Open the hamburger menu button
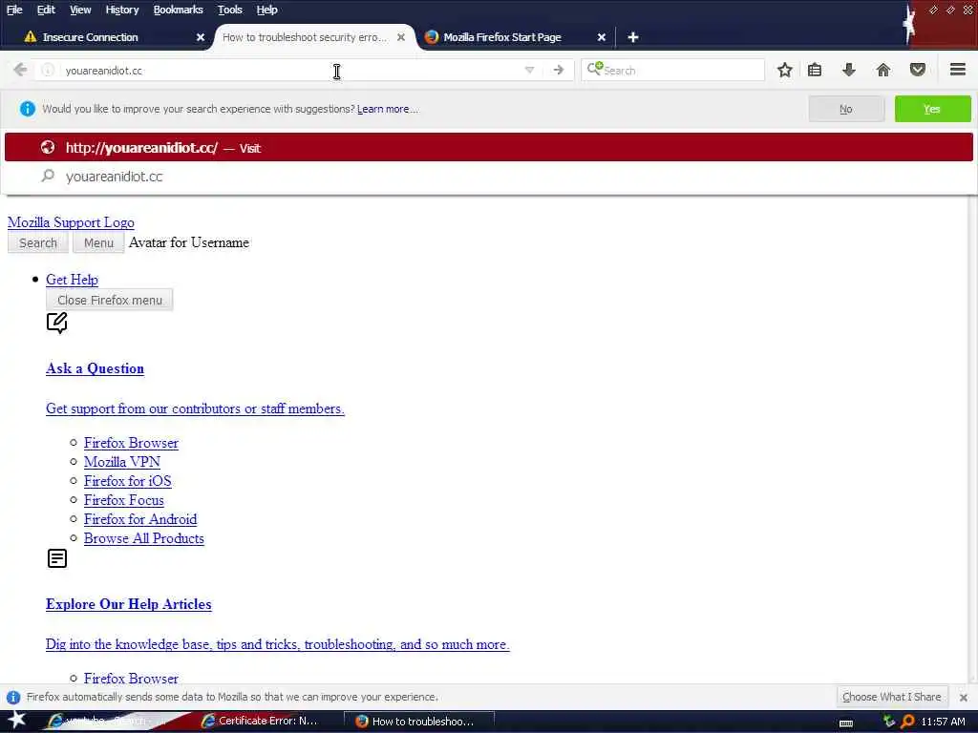 958,69
